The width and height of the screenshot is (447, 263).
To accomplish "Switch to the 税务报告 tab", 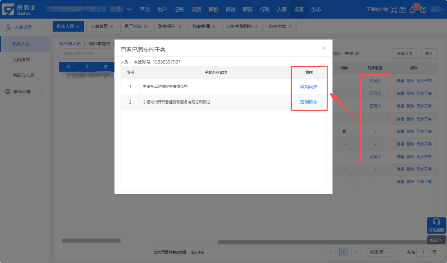I will (167, 27).
